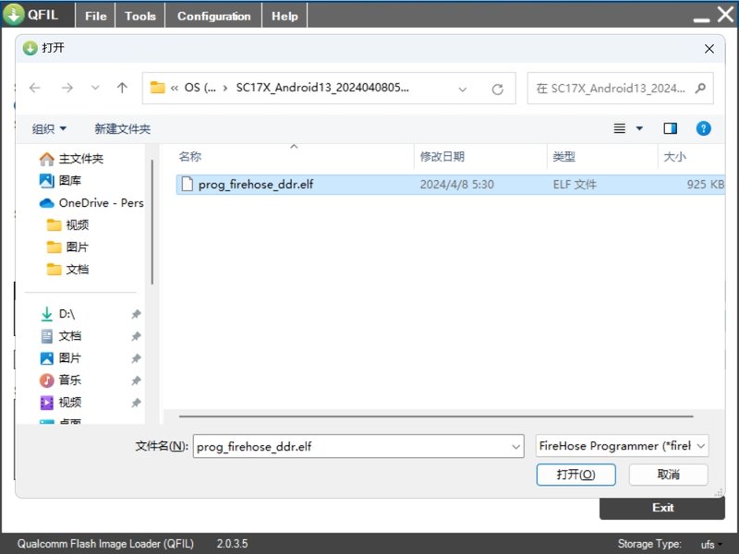Select prog_firehose_ddr.elf file in list
The image size is (739, 554).
451,184
